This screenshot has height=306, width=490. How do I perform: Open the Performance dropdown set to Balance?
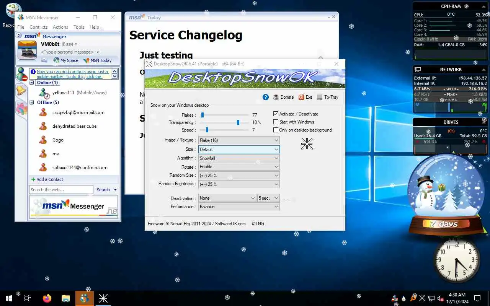(239, 207)
